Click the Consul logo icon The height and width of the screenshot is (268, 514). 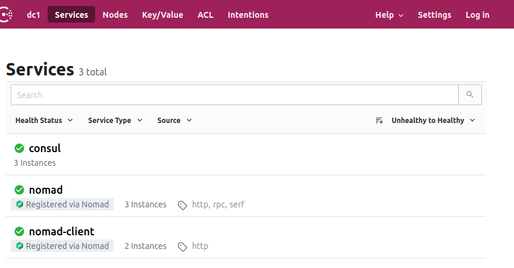pos(6,15)
